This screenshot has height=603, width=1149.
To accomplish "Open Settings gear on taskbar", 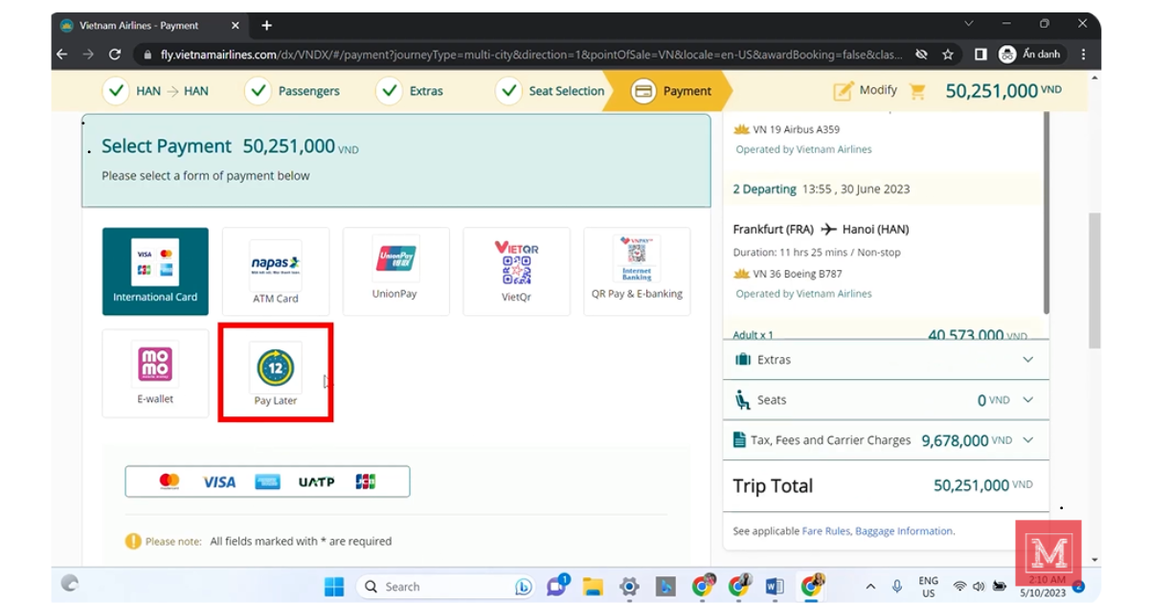I will tap(629, 586).
